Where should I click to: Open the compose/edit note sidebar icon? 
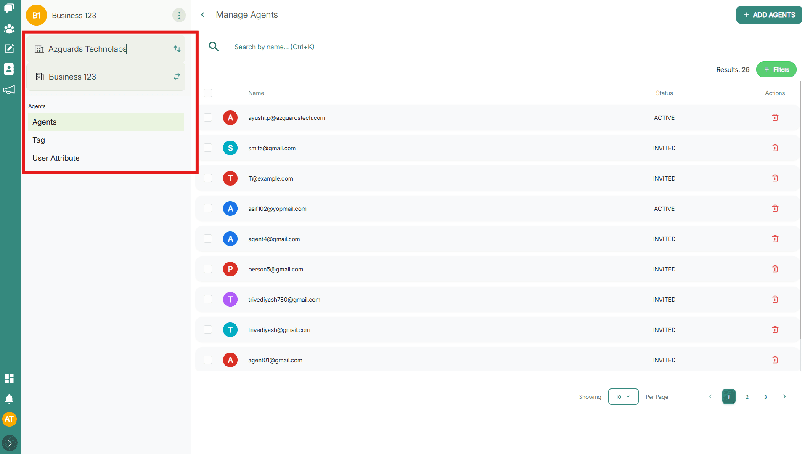click(9, 49)
